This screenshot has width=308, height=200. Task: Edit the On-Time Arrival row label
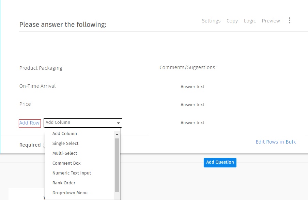(37, 86)
